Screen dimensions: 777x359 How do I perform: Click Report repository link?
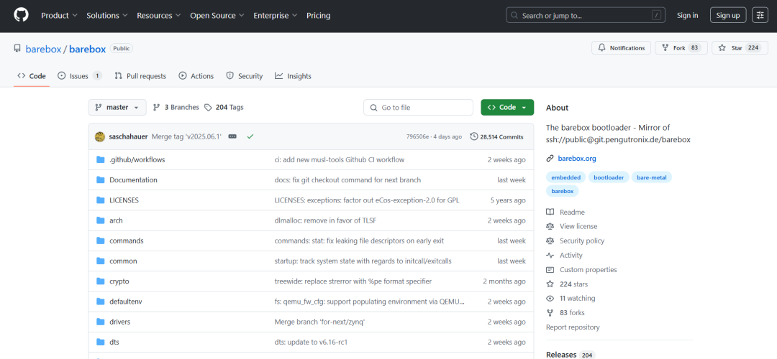point(573,327)
